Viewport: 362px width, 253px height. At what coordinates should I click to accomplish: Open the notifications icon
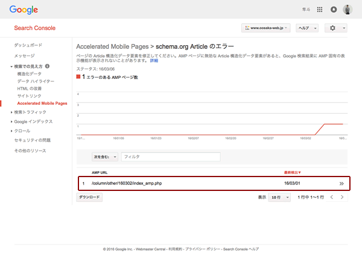(334, 10)
